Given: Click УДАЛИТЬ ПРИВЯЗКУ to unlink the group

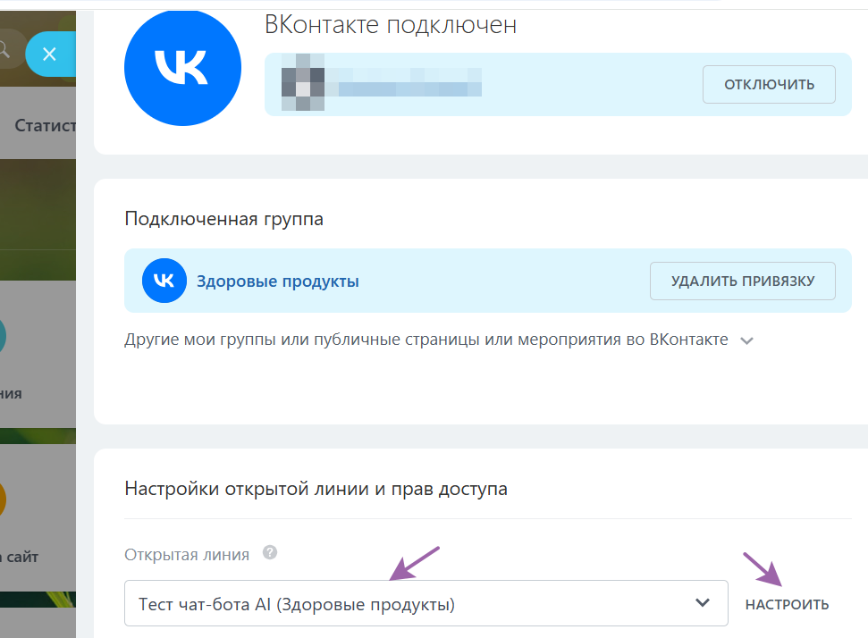Looking at the screenshot, I should [742, 280].
